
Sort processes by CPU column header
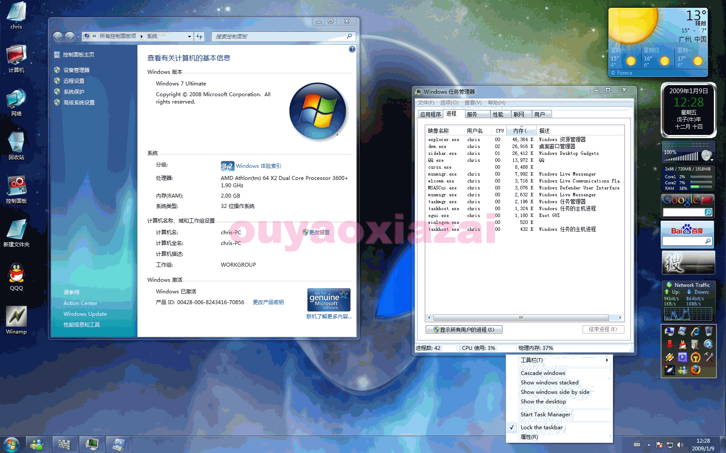[x=500, y=131]
